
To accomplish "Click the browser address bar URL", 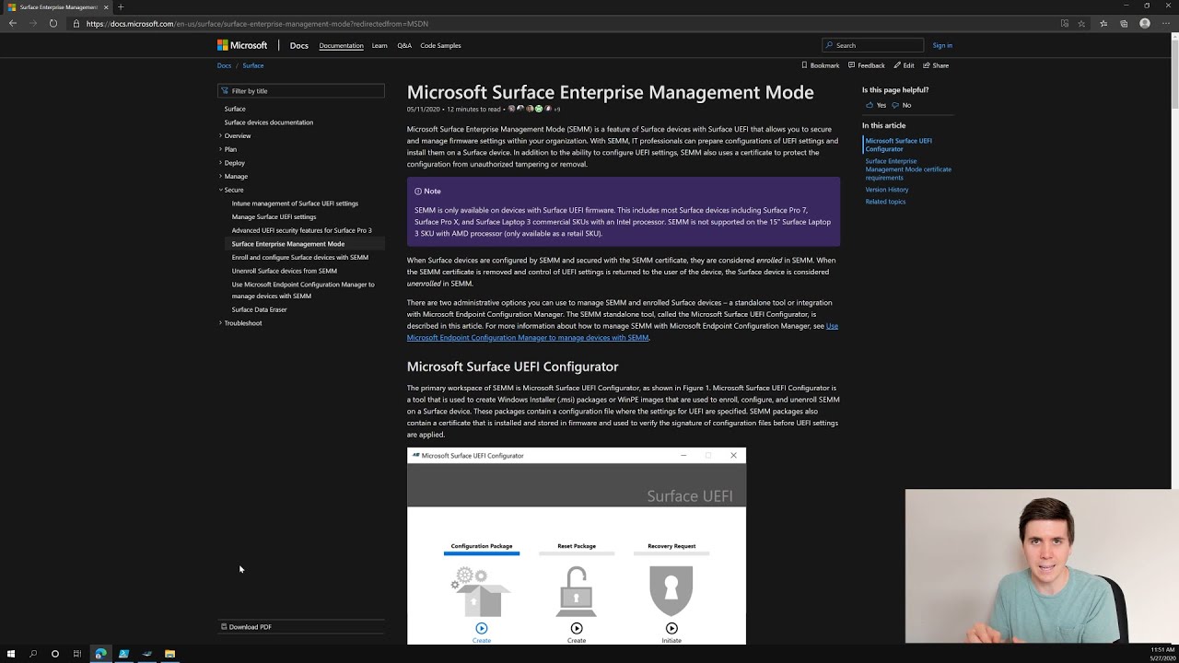I will (x=256, y=23).
